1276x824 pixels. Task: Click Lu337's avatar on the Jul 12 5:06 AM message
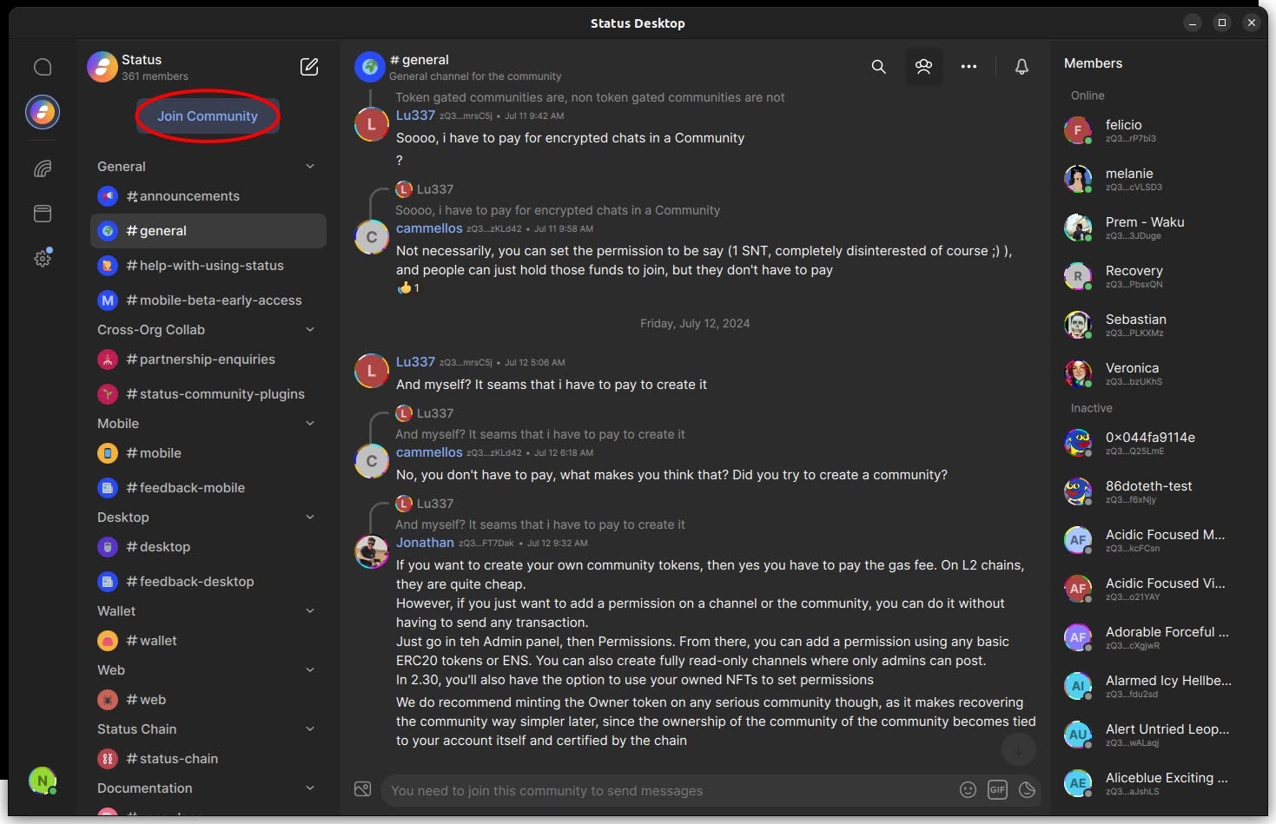coord(372,372)
